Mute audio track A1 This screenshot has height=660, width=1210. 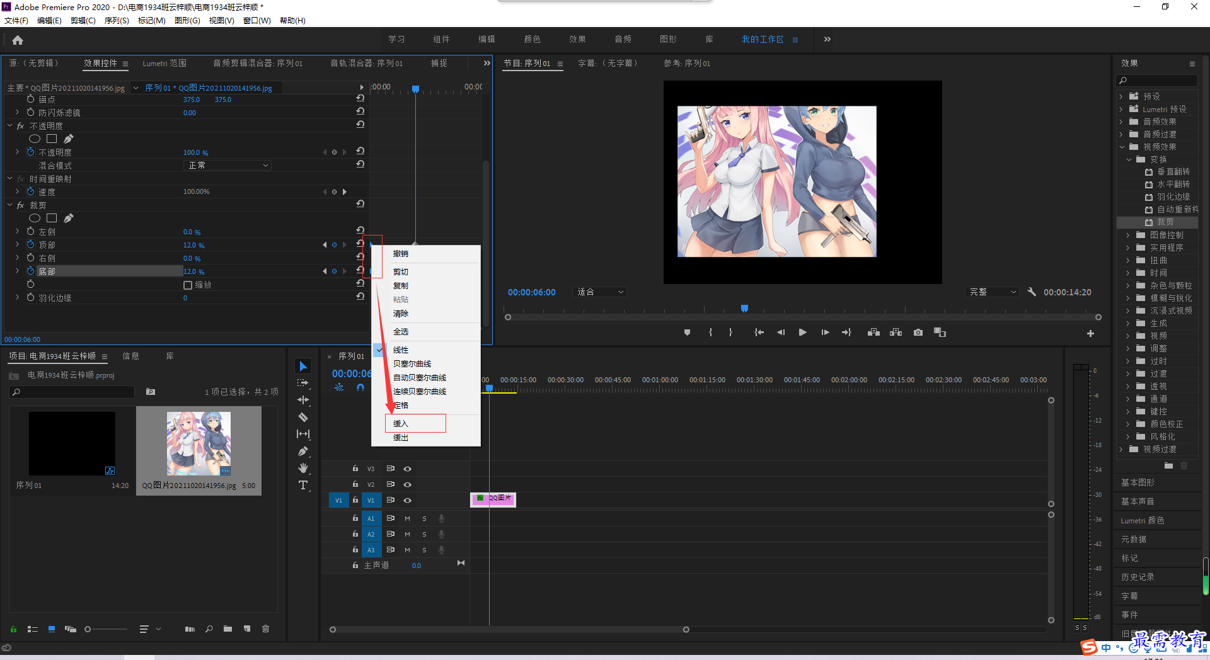pos(407,518)
